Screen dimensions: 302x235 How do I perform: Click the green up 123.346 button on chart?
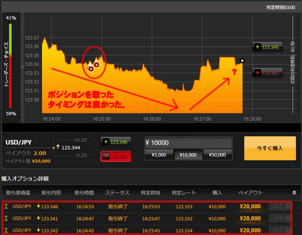click(x=267, y=47)
